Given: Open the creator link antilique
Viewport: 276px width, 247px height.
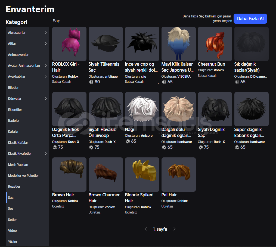Looking at the screenshot, I should pos(111,77).
